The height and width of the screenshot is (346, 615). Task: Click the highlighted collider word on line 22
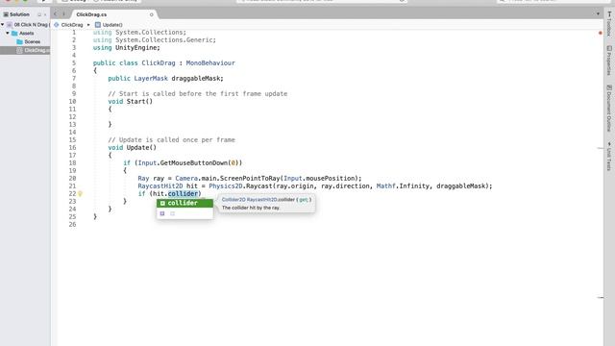[x=183, y=194]
